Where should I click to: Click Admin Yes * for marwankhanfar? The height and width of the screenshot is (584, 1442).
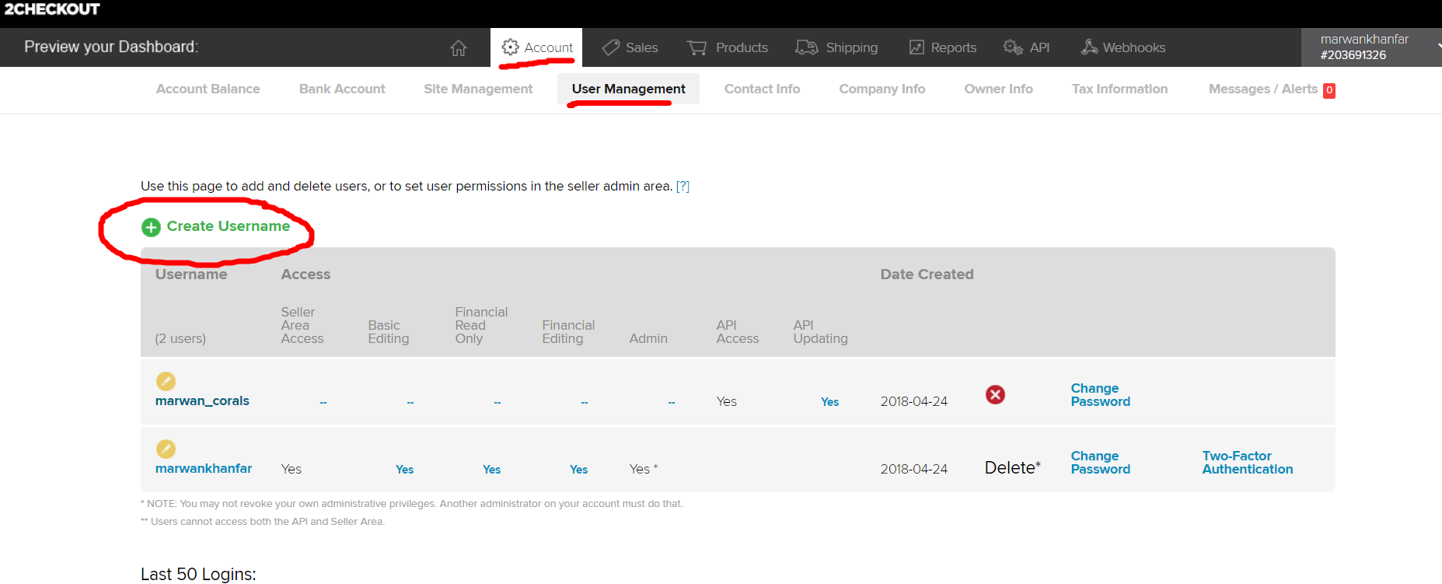643,469
